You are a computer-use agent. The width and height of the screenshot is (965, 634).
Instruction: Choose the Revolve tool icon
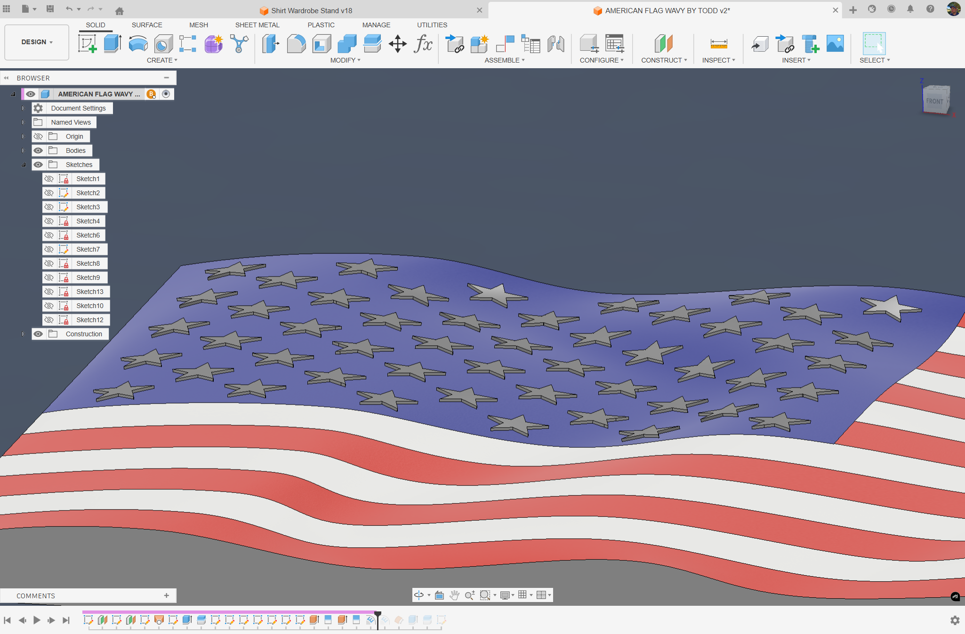coord(138,44)
